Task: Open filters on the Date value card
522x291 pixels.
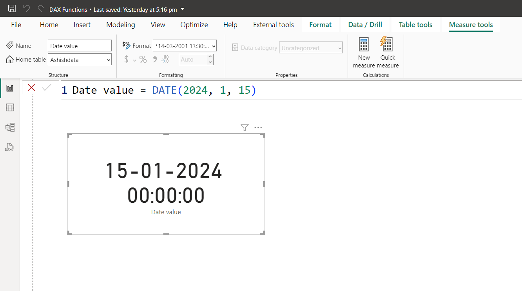Action: click(x=244, y=127)
